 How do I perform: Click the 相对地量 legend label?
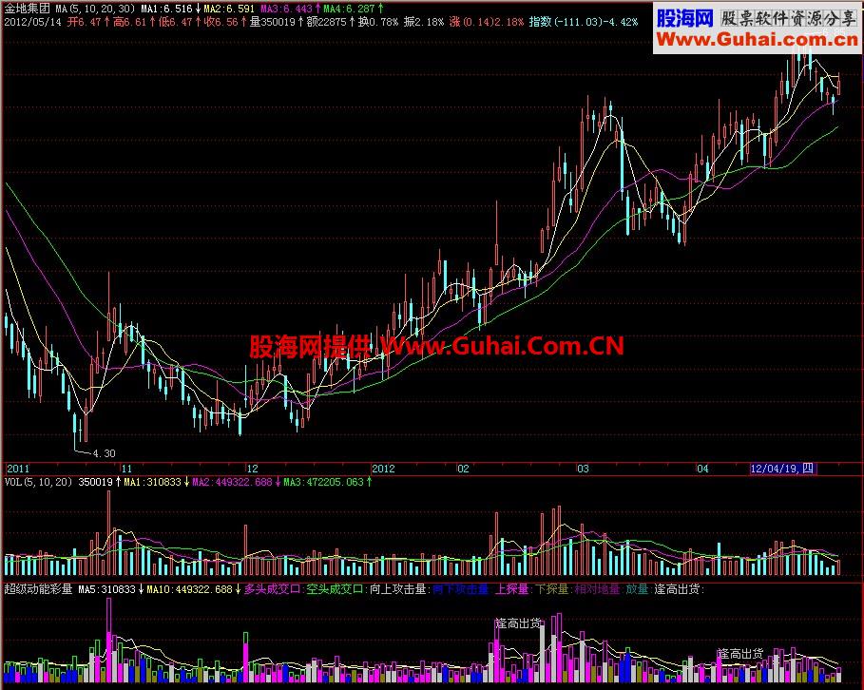(x=598, y=589)
